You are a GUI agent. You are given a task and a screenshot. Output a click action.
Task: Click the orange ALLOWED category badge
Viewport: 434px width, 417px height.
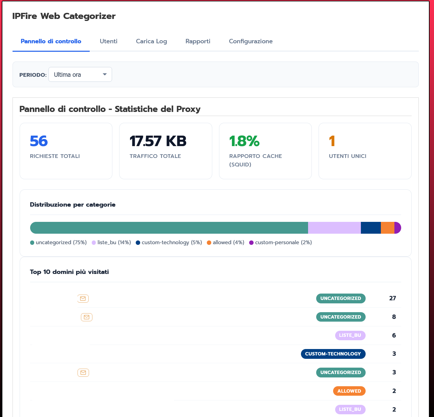coord(349,391)
